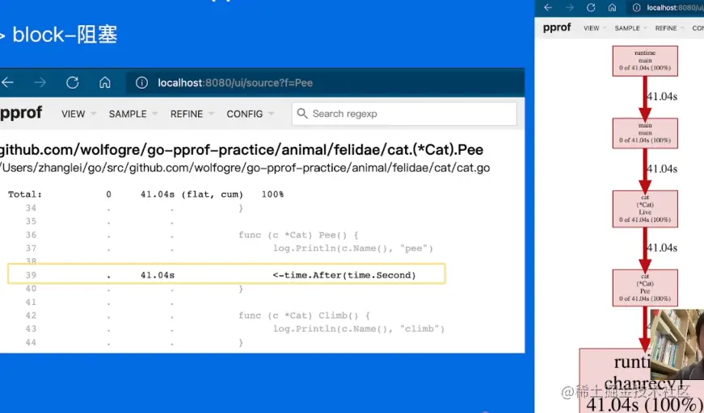This screenshot has height=413, width=704.
Task: Click the cat.go file path text
Action: tap(245, 168)
